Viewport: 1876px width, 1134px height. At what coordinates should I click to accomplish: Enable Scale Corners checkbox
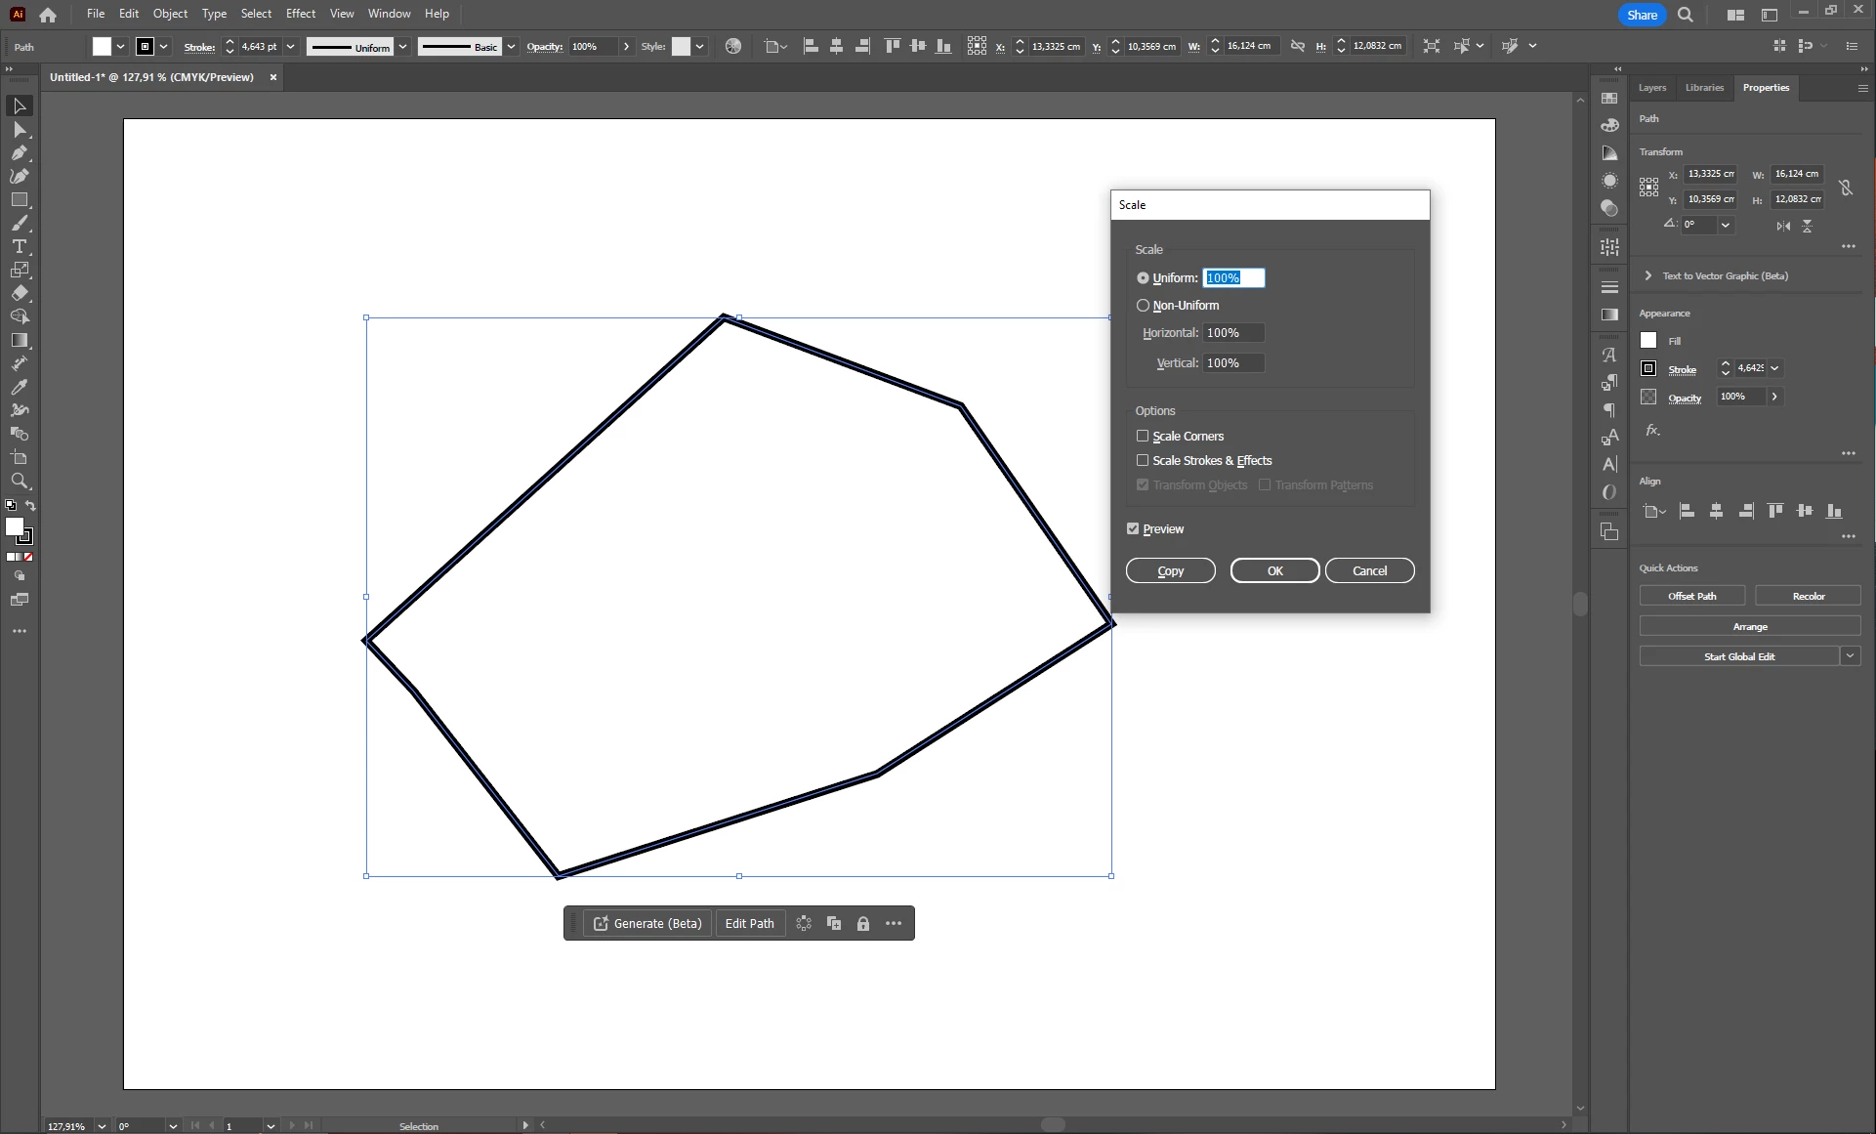click(1143, 436)
